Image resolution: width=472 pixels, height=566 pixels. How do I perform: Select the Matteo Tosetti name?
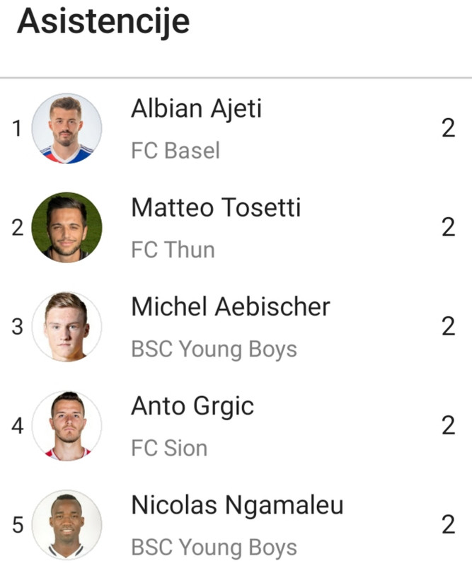click(x=216, y=207)
